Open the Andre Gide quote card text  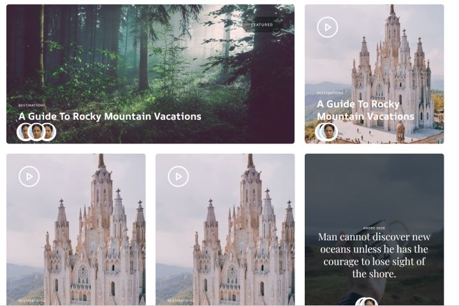click(374, 255)
